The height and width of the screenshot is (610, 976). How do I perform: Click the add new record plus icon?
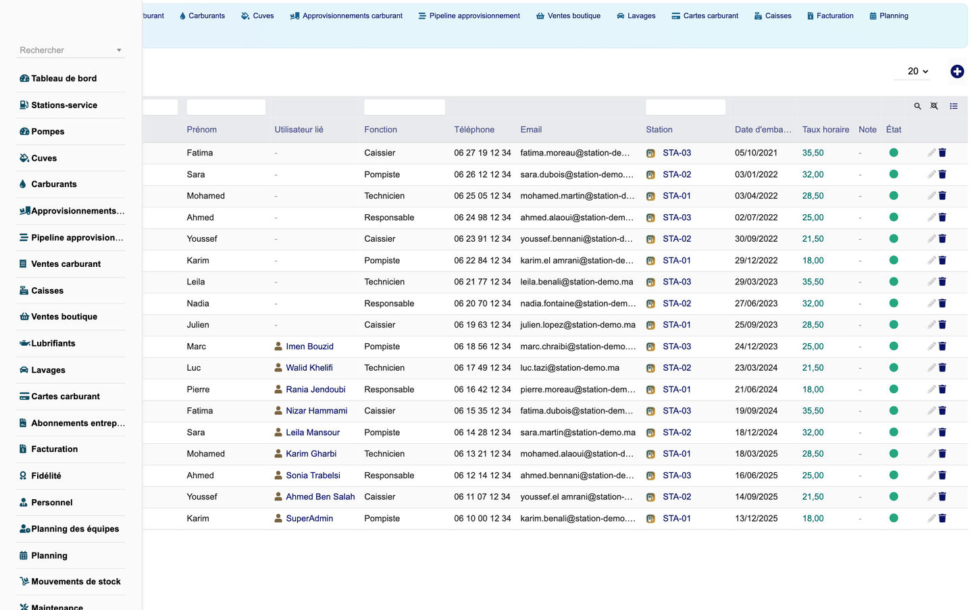point(956,72)
